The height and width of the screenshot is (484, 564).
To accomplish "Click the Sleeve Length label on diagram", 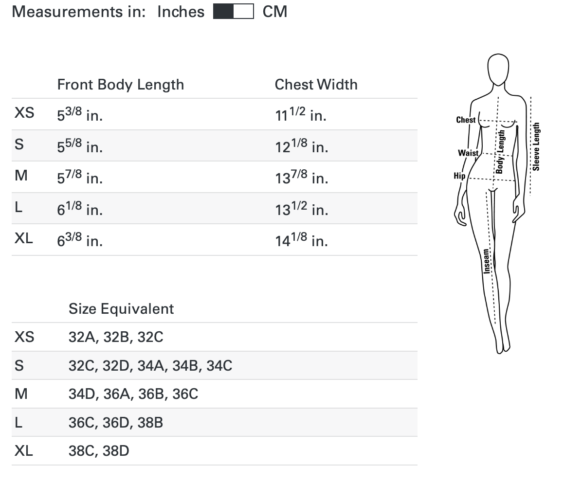I will click(x=536, y=147).
